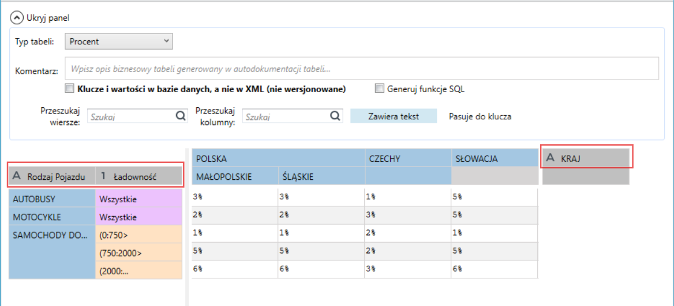Select the AUTOBUSY row key

click(x=52, y=199)
